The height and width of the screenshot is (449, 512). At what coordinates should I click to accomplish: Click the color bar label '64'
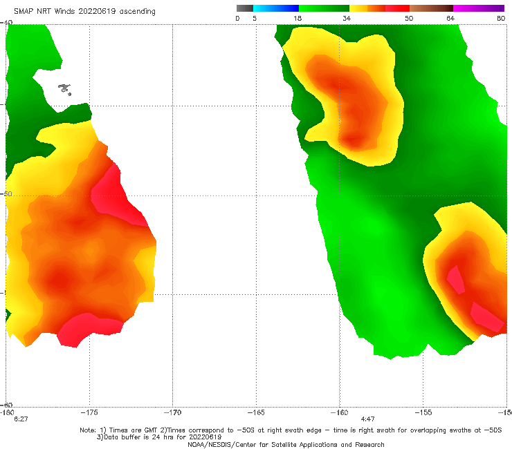click(x=450, y=18)
